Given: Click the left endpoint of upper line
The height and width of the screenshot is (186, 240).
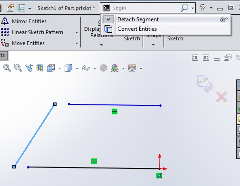Looking at the screenshot, I should 69,104.
